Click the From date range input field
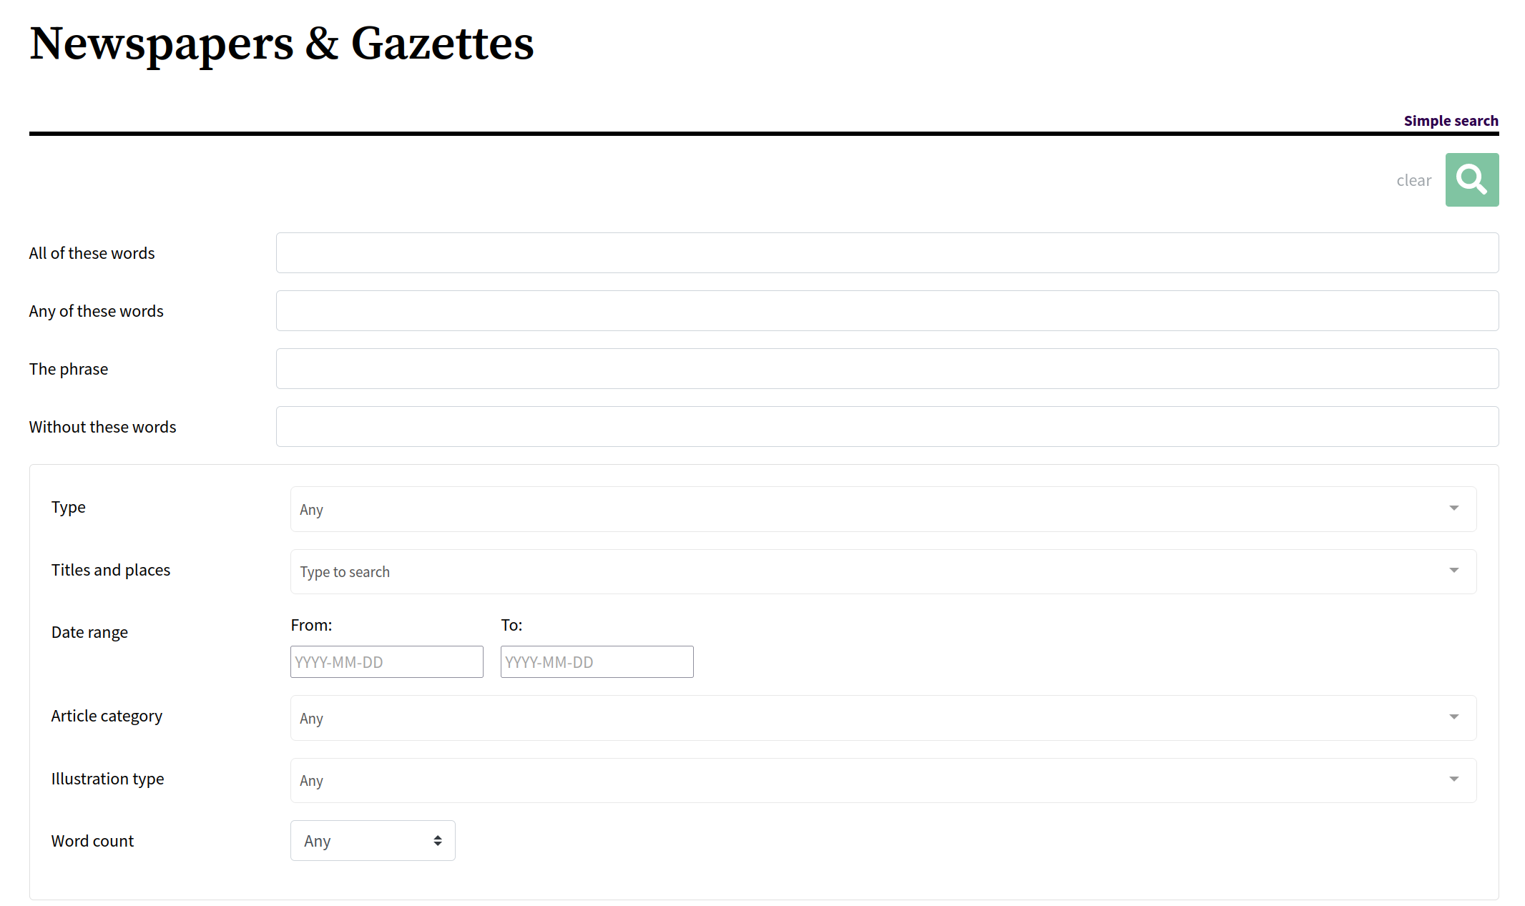1525x906 pixels. point(387,661)
